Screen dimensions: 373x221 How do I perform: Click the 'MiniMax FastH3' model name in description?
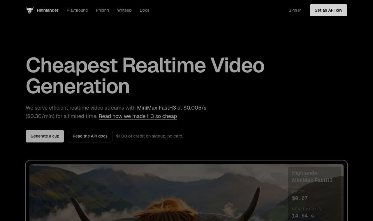coord(156,108)
